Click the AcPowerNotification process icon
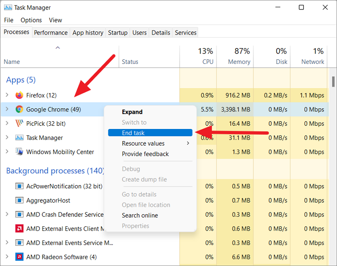Image resolution: width=337 pixels, height=266 pixels. tap(19, 186)
